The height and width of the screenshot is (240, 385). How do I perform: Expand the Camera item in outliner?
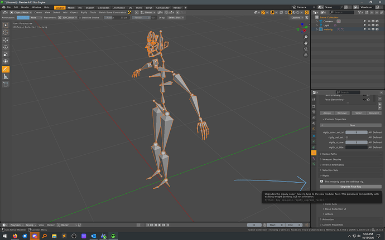click(317, 21)
